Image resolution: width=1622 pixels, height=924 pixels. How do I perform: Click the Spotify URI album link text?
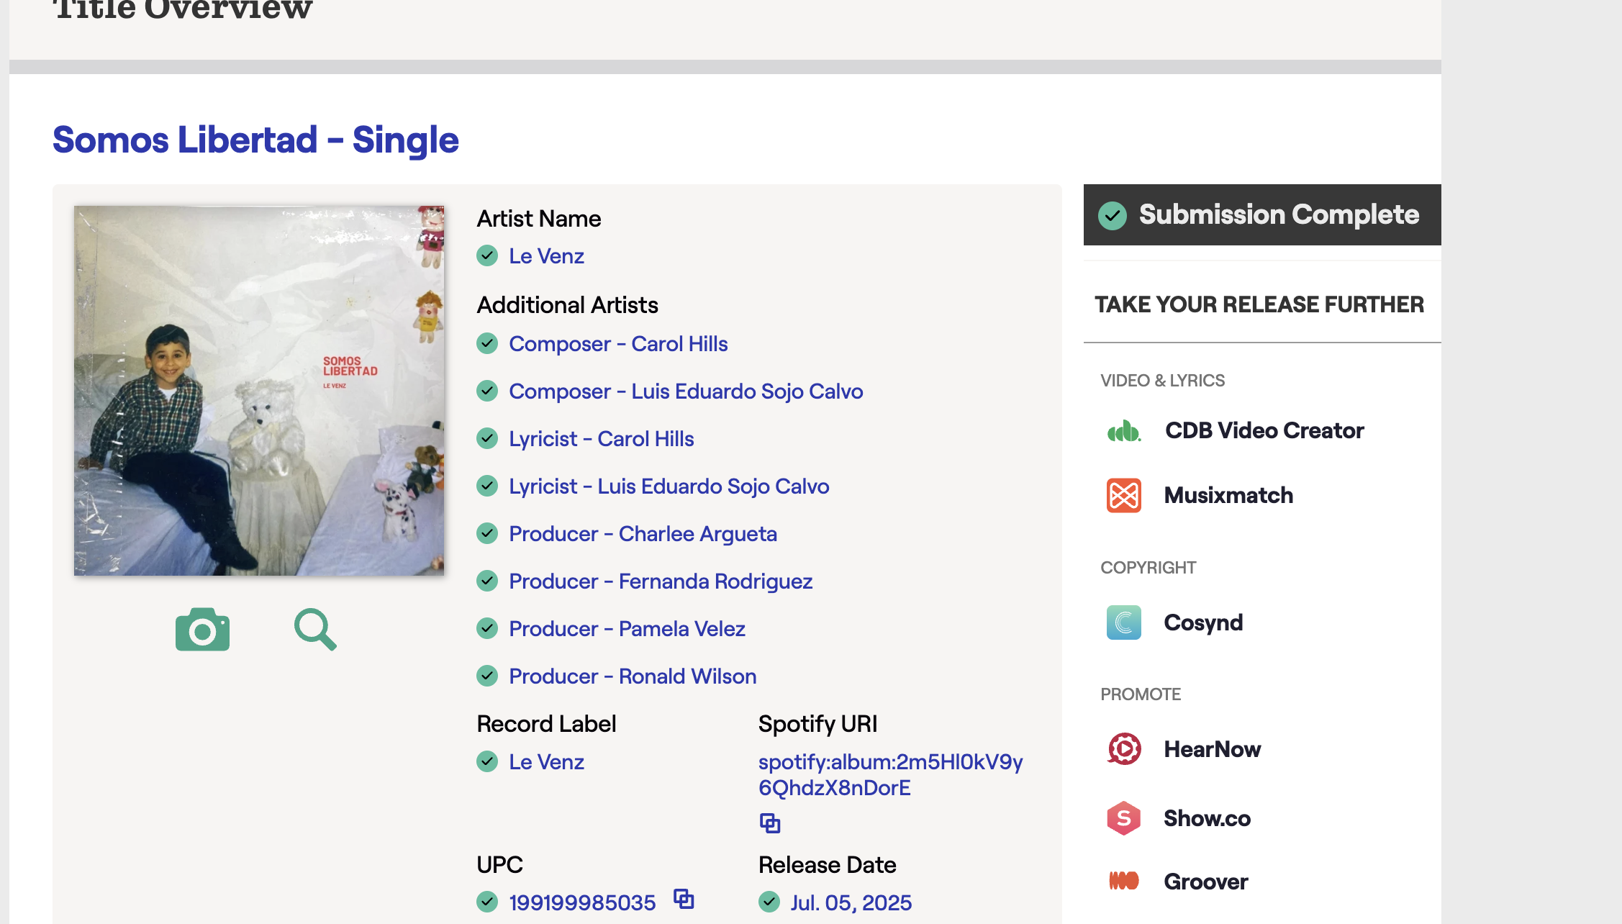890,775
